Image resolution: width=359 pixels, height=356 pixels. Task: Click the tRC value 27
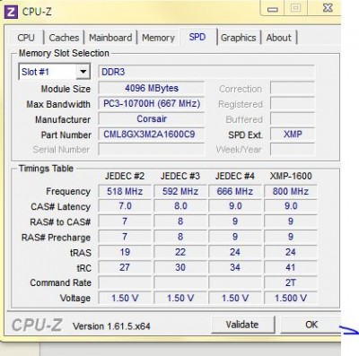tap(125, 267)
